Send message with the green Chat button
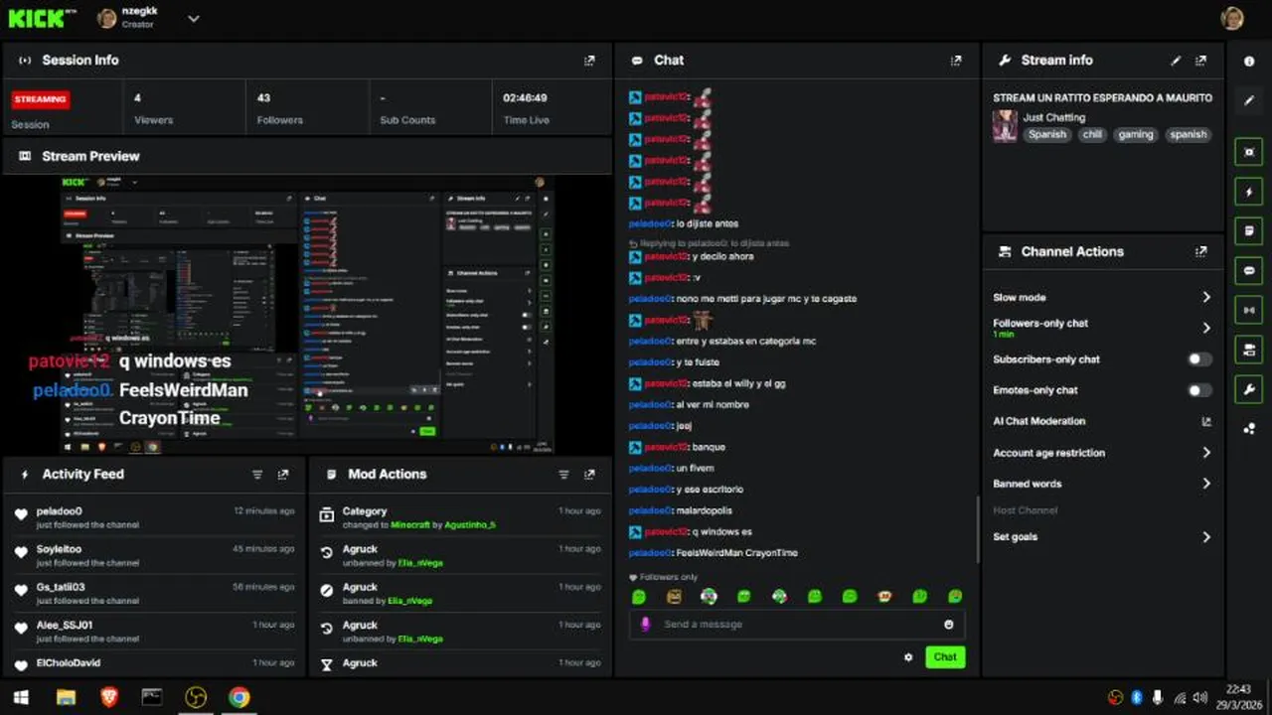This screenshot has width=1272, height=715. (945, 657)
